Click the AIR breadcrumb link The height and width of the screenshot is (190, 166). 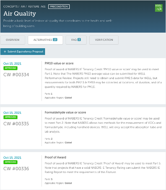click(x=23, y=6)
